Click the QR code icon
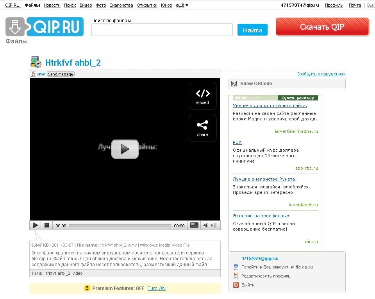The width and height of the screenshot is (375, 299). (234, 84)
